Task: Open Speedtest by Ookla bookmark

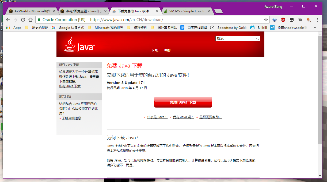Action: click(x=228, y=27)
